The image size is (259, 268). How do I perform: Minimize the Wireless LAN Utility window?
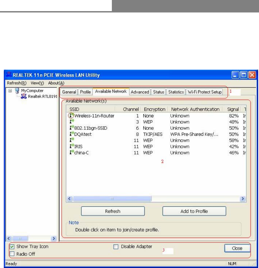tap(235, 75)
